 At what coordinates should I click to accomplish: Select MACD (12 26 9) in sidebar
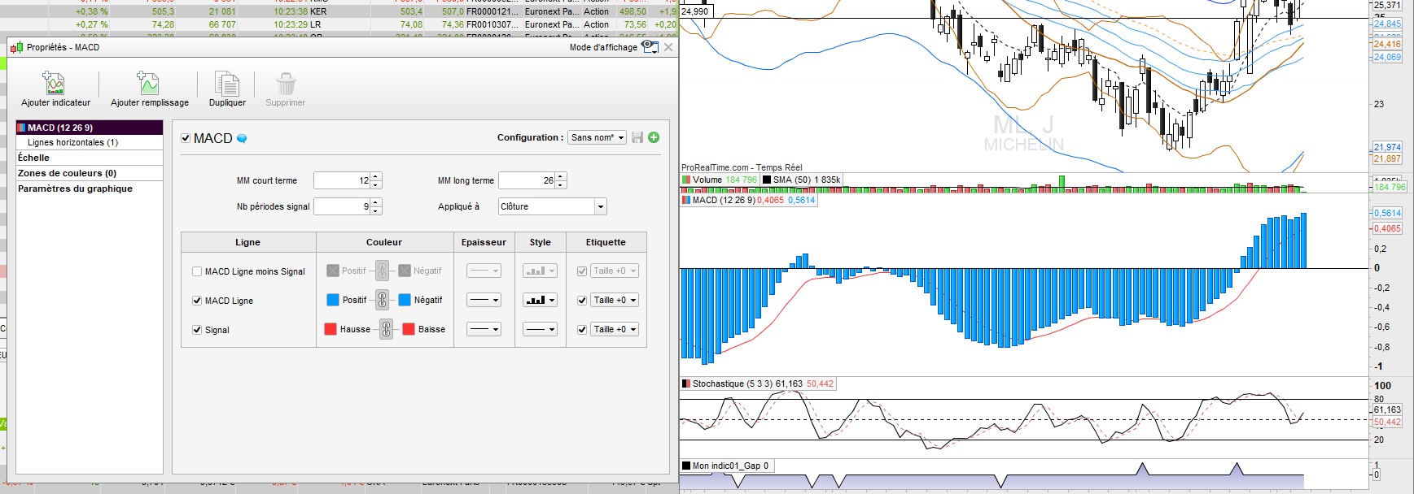pyautogui.click(x=90, y=128)
